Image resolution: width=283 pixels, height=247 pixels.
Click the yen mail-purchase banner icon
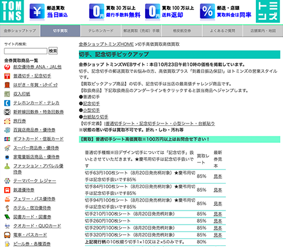(x=37, y=11)
